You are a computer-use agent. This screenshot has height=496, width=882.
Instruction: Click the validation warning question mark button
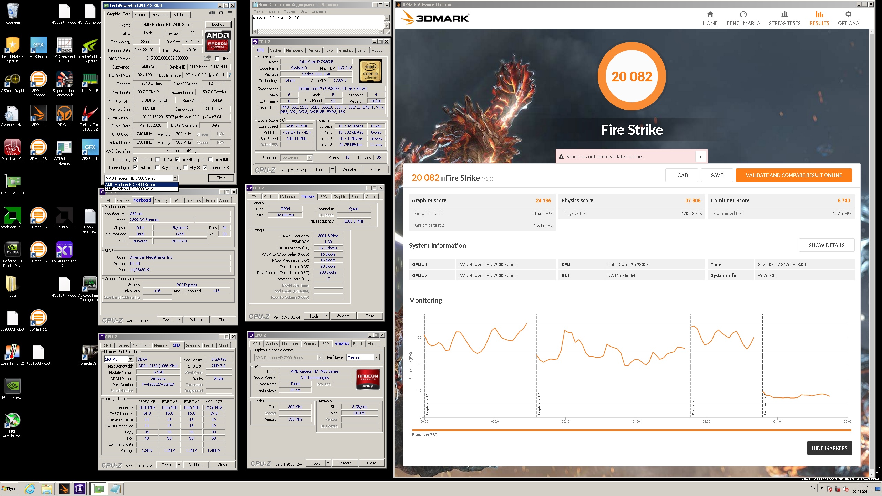pos(700,156)
